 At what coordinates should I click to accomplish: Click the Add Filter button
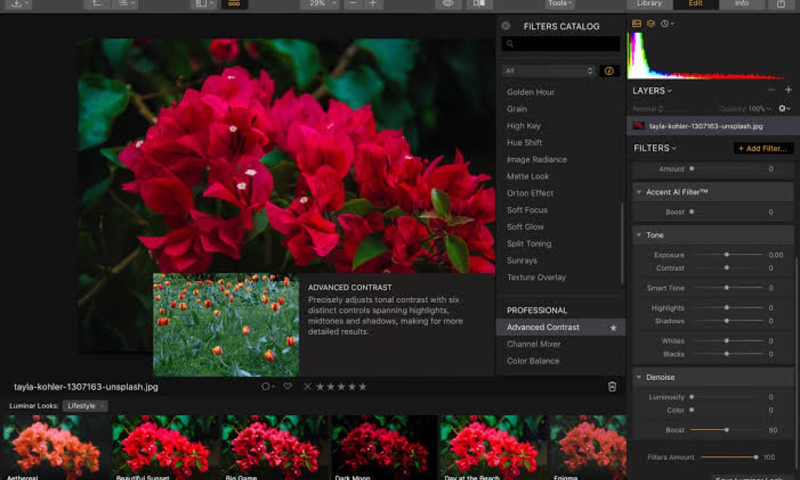tap(762, 148)
